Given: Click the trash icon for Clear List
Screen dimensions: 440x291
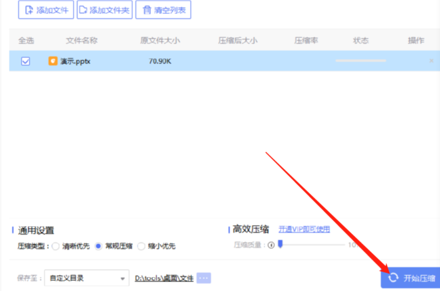Looking at the screenshot, I should tap(147, 10).
